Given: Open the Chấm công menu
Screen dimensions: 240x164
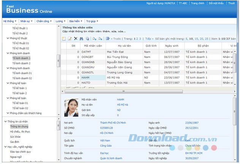Looking at the screenshot, I should tap(44, 21).
